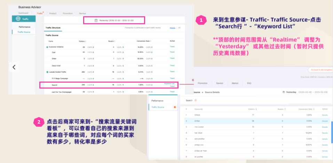The image size is (333, 163).
Task: Open the Dashboard tab
Action: (x=23, y=13)
